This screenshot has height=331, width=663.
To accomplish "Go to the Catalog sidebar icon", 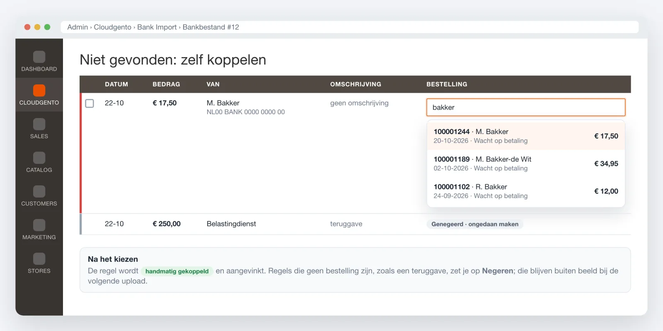I will click(39, 158).
